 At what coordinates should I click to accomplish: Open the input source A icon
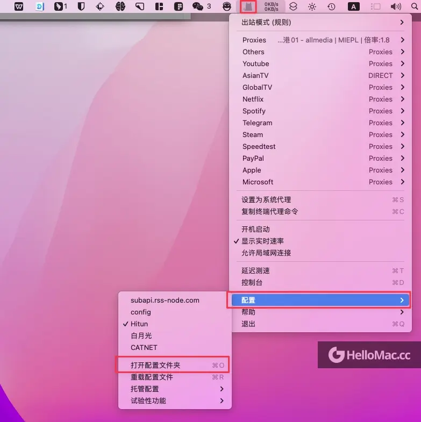coord(353,6)
